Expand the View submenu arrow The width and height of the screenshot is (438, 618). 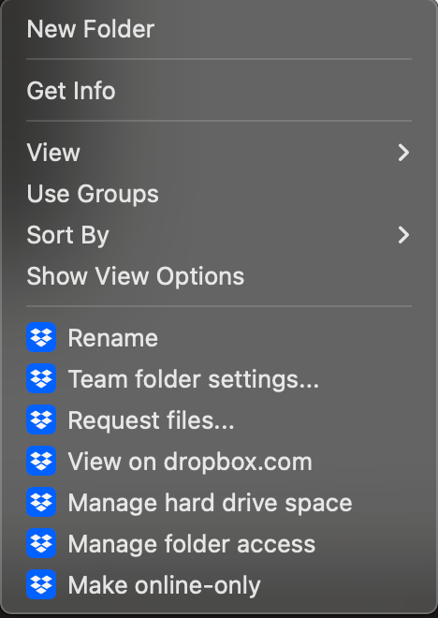[x=403, y=153]
